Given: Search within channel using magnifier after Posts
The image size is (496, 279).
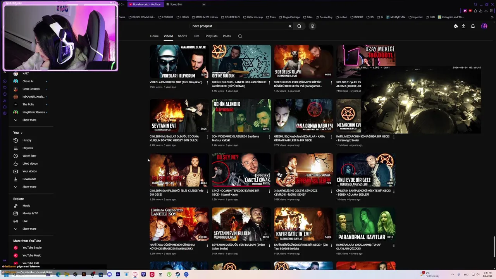Looking at the screenshot, I should pyautogui.click(x=240, y=36).
